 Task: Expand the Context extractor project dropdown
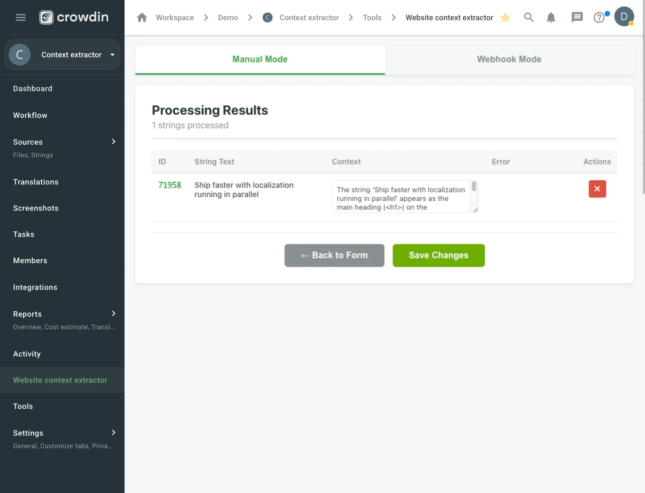click(112, 54)
